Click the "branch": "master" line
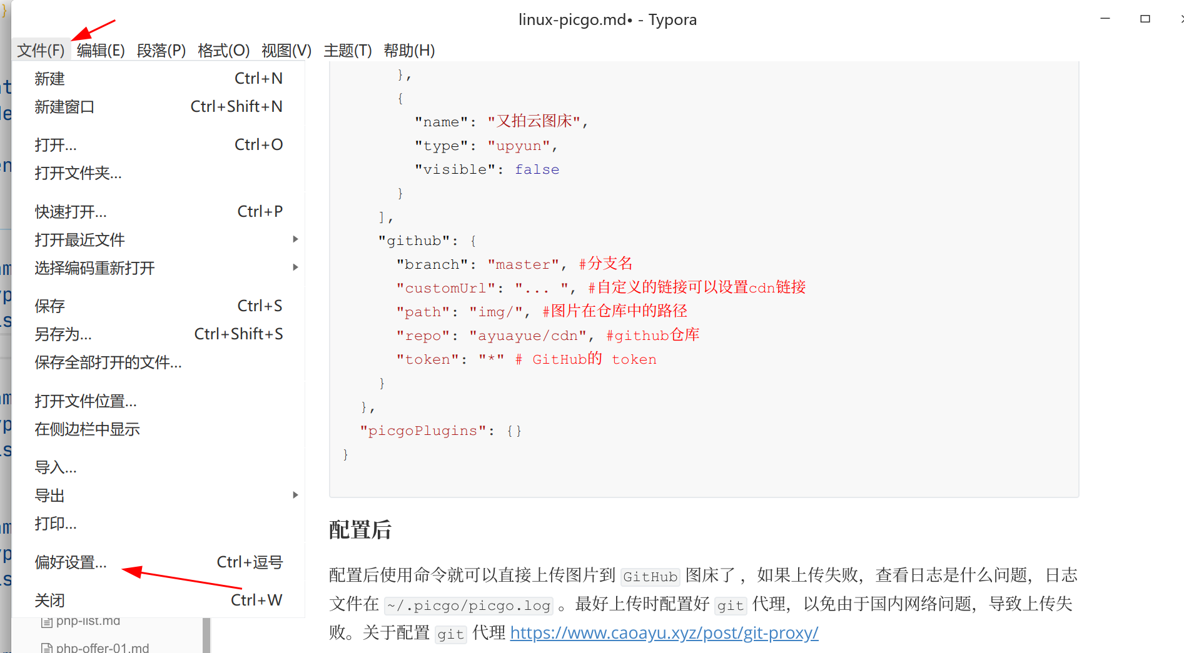Image resolution: width=1184 pixels, height=653 pixels. click(515, 264)
